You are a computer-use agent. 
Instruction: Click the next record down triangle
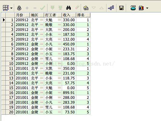click(94, 8)
